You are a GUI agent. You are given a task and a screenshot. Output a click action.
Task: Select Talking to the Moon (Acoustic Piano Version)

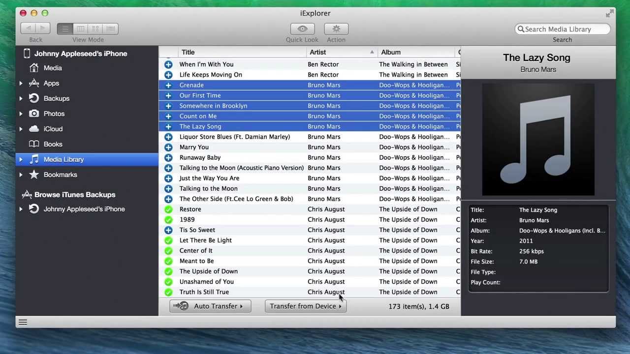tap(310, 168)
